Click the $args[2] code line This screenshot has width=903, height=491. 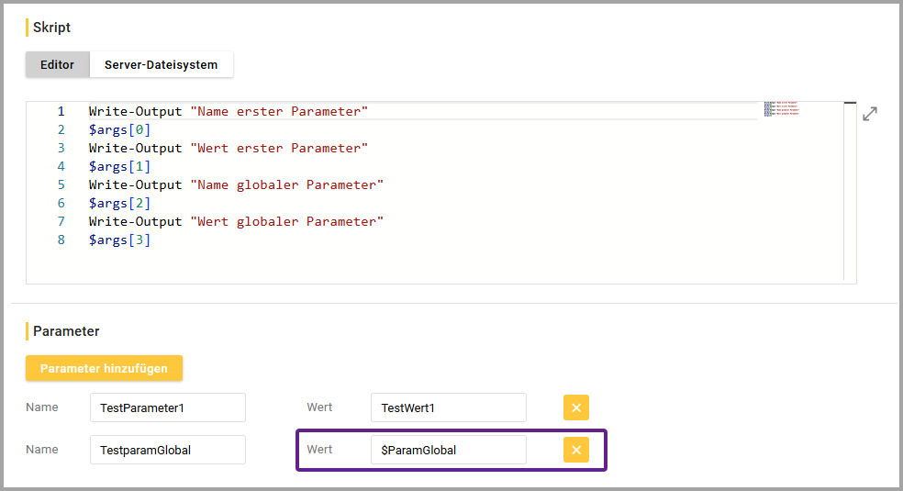tap(119, 203)
